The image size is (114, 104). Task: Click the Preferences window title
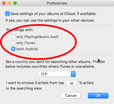tap(57, 3)
